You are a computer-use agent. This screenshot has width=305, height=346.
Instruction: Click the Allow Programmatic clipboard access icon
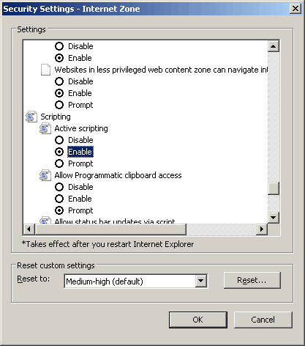(x=45, y=175)
